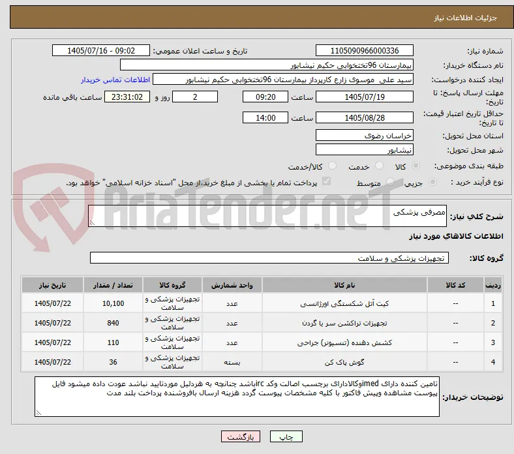
Task: Click the اطلاعات کالاهای مورد نیاز heading
Action: (456, 236)
